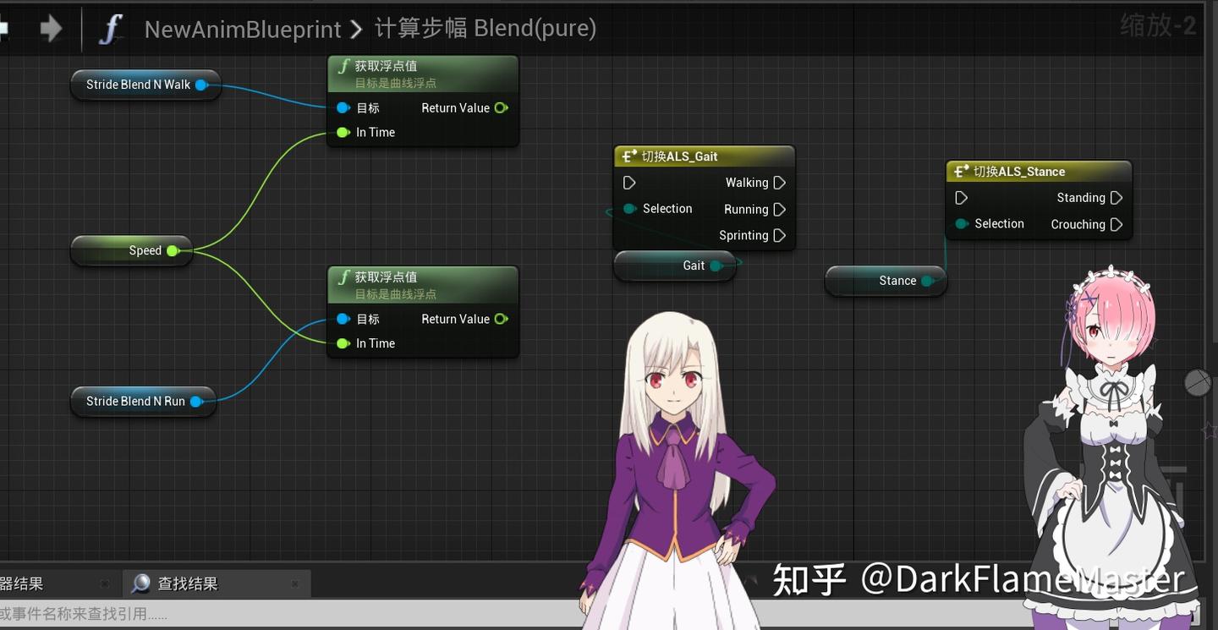This screenshot has width=1218, height=630.
Task: Click the 目标 input pin of lower 获取浮点值 node
Action: click(x=343, y=319)
